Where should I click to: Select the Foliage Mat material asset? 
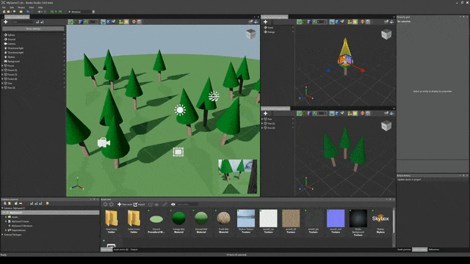tap(178, 221)
